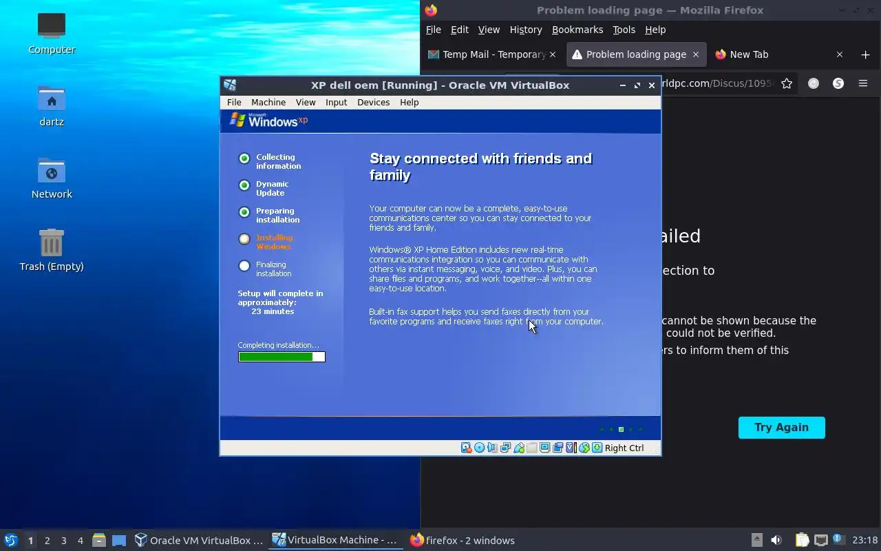Click the "23 minutes" setup time estimate
Image resolution: width=881 pixels, height=551 pixels.
(273, 311)
